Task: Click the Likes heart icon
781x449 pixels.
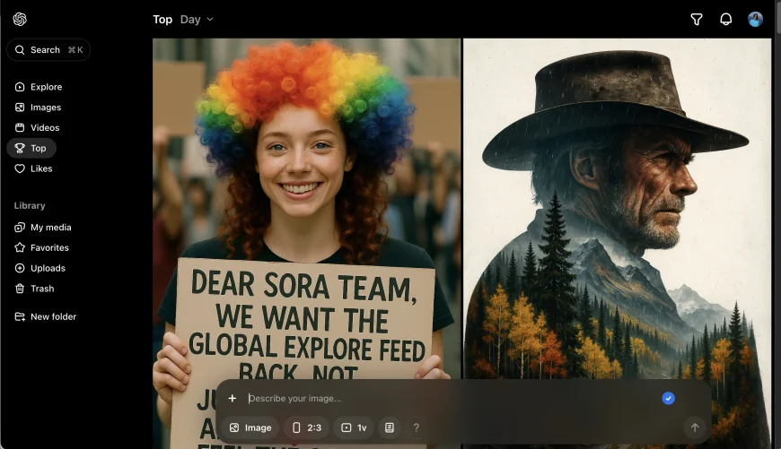Action: 20,168
